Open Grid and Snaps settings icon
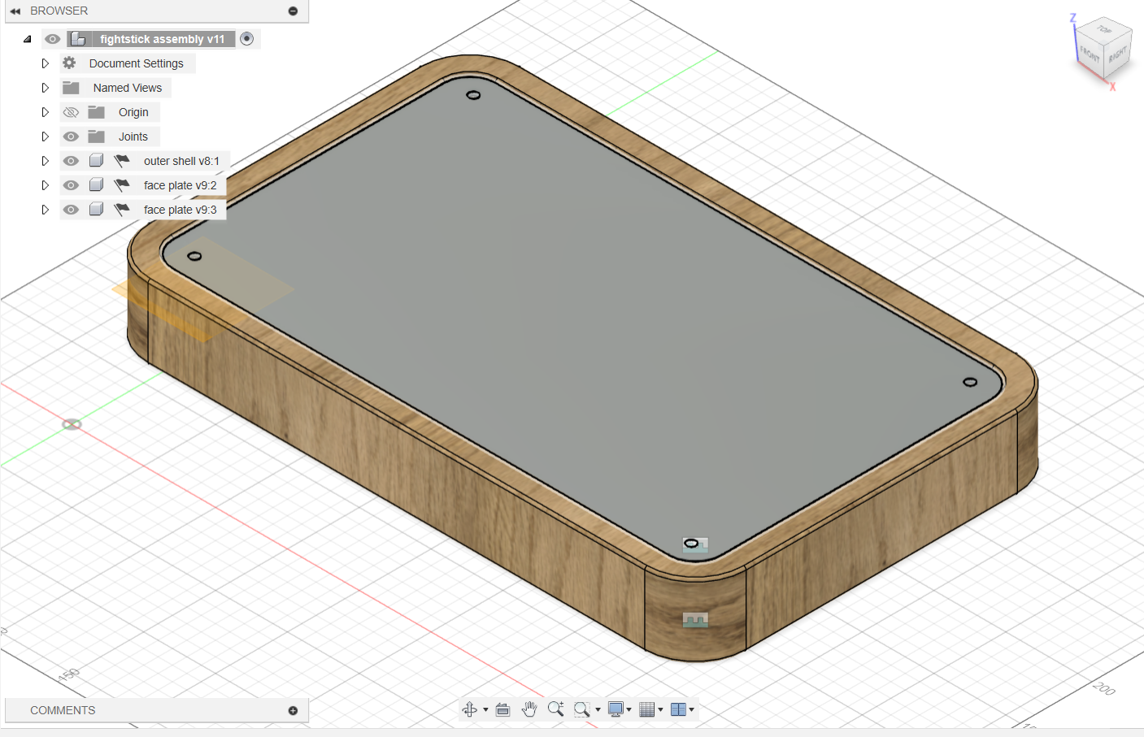Viewport: 1144px width, 737px height. click(647, 709)
